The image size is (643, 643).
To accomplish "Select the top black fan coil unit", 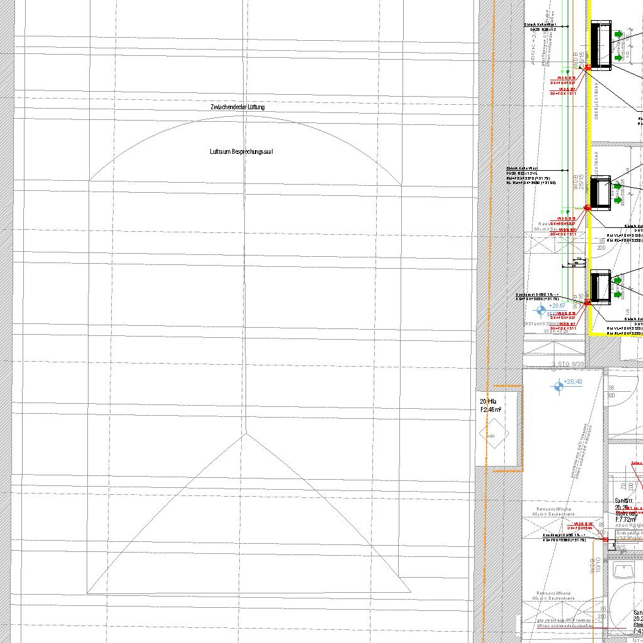I will [x=601, y=44].
